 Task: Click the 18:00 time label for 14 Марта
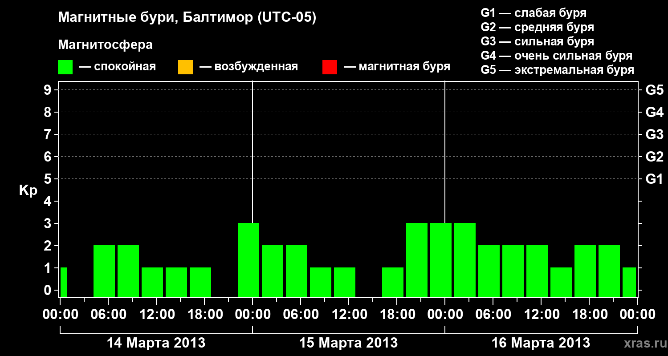pos(204,315)
